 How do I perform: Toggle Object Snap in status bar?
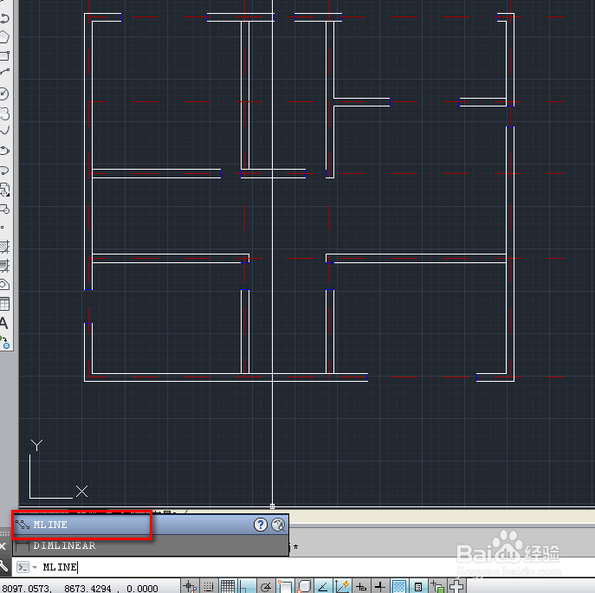tap(285, 587)
